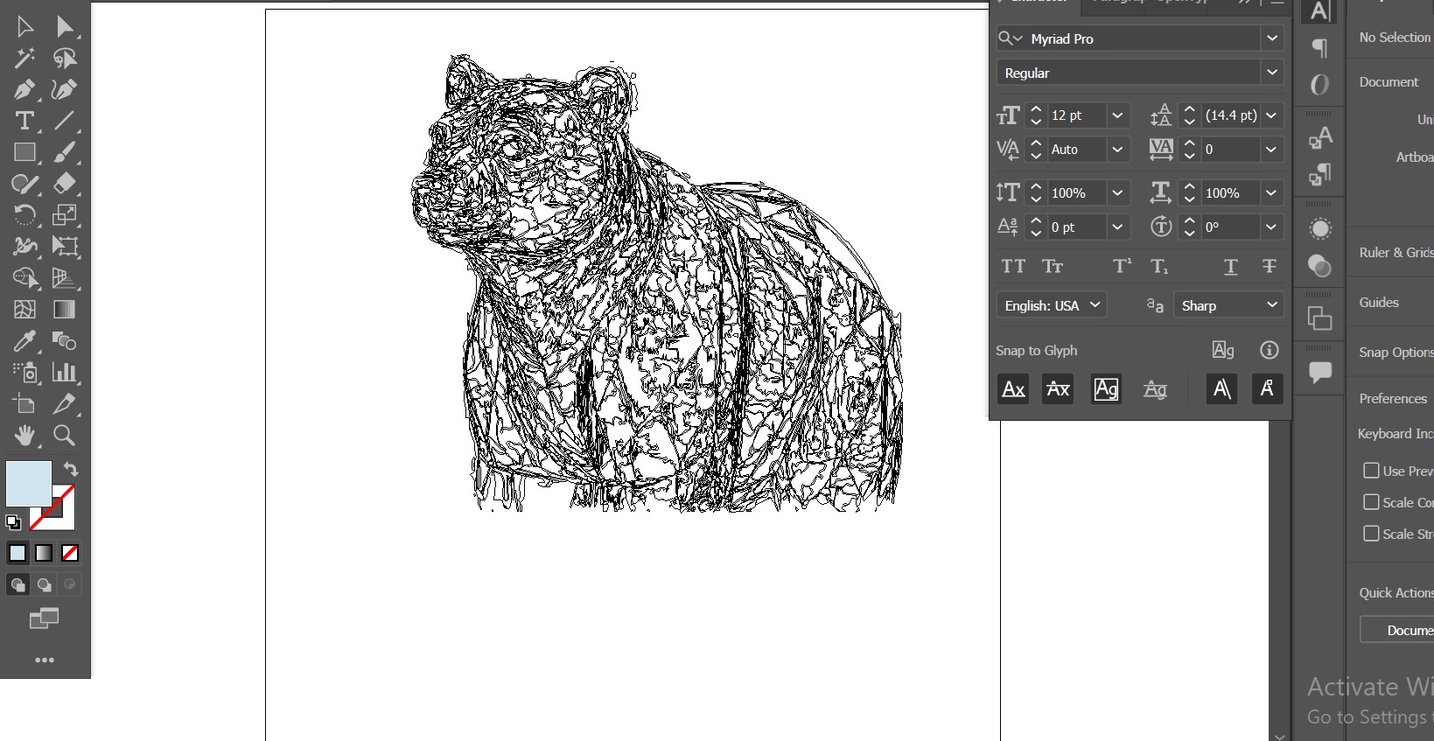The width and height of the screenshot is (1434, 741).
Task: Enable the Use Prev checkbox
Action: pos(1371,471)
